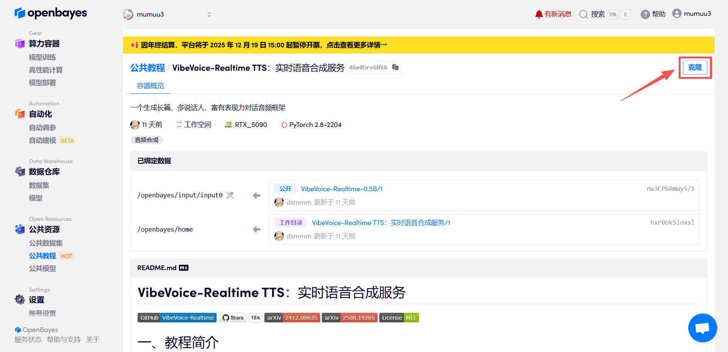728x352 pixels.
Task: Go to 自动建模 BETA
Action: [52, 140]
